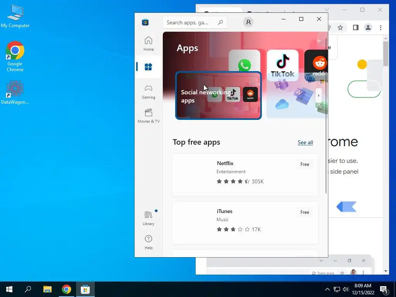Open taskbar search magnifier

(x=28, y=289)
